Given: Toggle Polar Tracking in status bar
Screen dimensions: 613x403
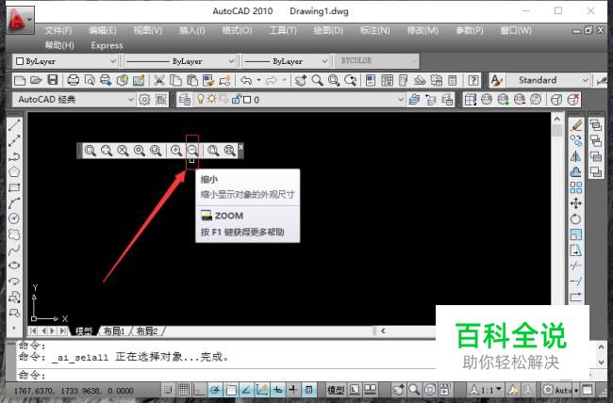Looking at the screenshot, I should tap(215, 389).
